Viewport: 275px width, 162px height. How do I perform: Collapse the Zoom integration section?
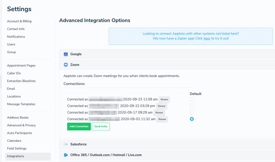click(75, 65)
